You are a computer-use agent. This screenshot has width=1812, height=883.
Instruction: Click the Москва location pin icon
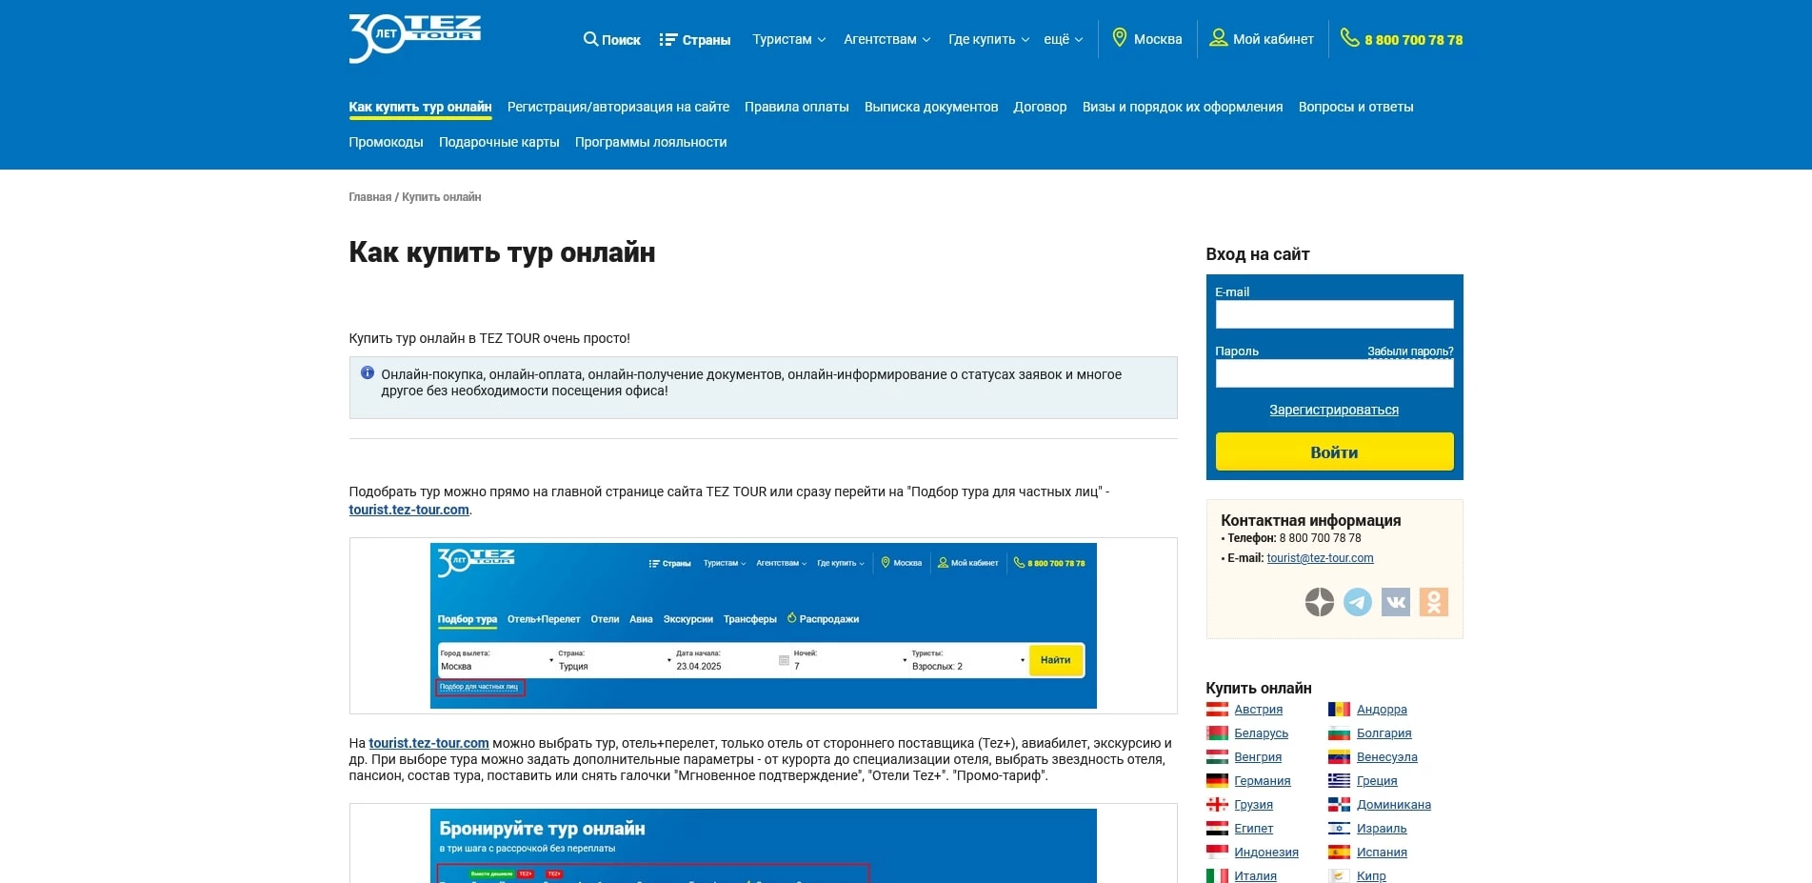tap(1120, 38)
